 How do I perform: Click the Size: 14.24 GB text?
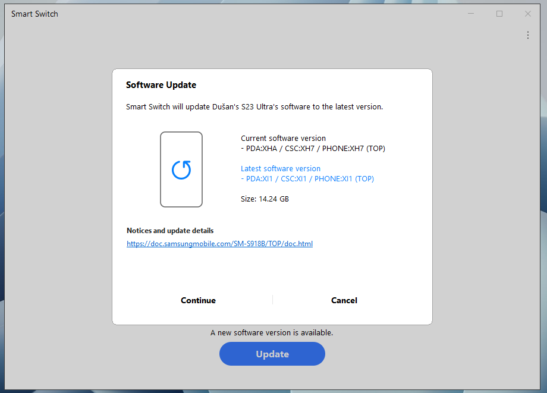pyautogui.click(x=265, y=199)
